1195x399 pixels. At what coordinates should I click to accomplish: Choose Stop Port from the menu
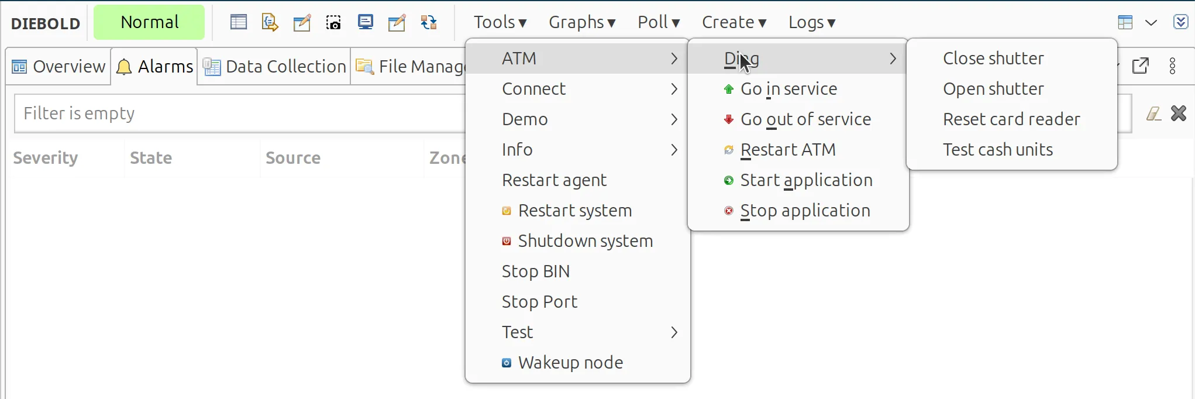point(578,302)
